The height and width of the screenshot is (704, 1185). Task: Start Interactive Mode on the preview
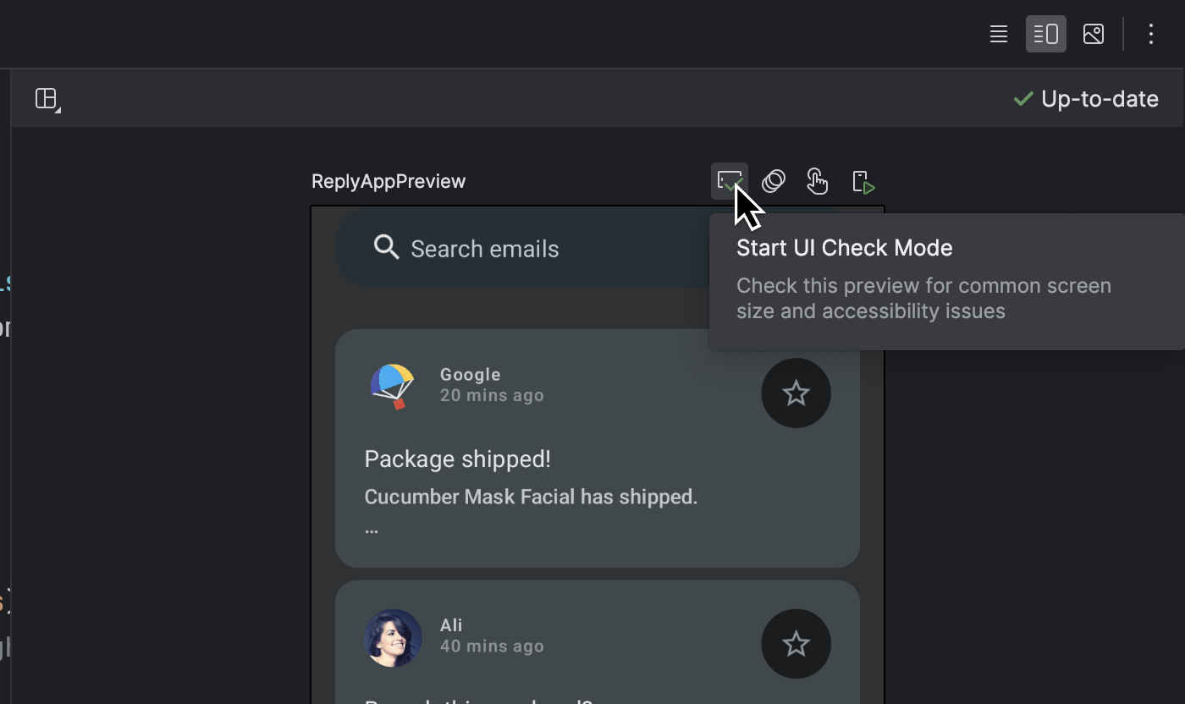click(x=817, y=180)
